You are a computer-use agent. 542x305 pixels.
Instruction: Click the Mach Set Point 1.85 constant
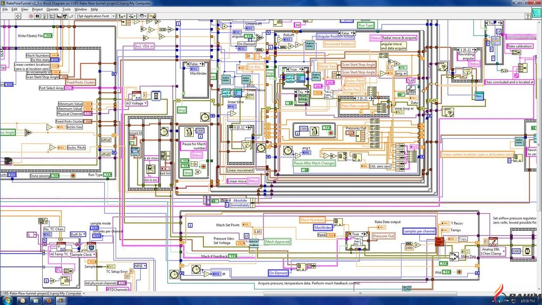click(257, 232)
